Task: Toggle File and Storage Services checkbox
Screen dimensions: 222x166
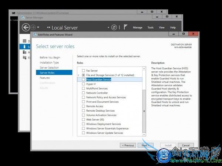Action: pos(83,75)
